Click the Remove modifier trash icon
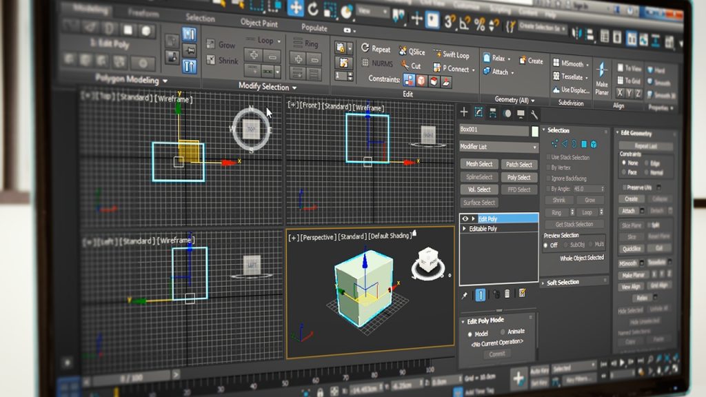Viewport: 706px width, 397px height. pos(507,294)
